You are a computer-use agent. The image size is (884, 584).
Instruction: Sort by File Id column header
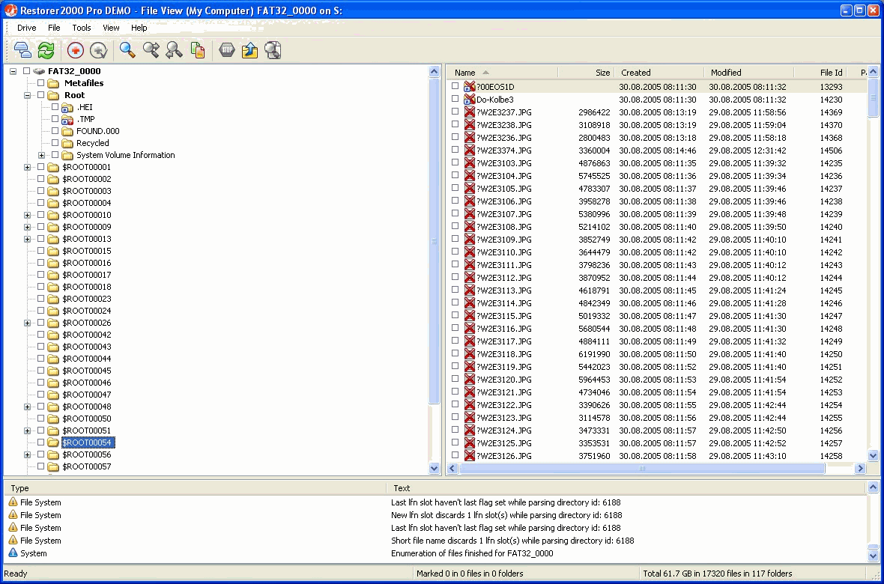(x=819, y=72)
